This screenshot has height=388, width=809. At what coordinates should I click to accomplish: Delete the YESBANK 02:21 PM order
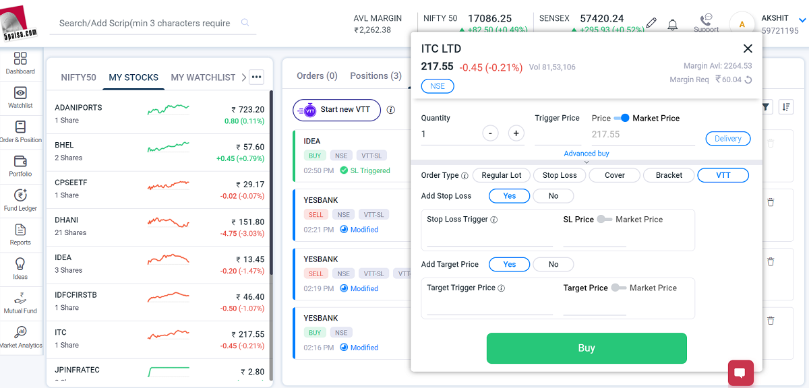pyautogui.click(x=771, y=202)
